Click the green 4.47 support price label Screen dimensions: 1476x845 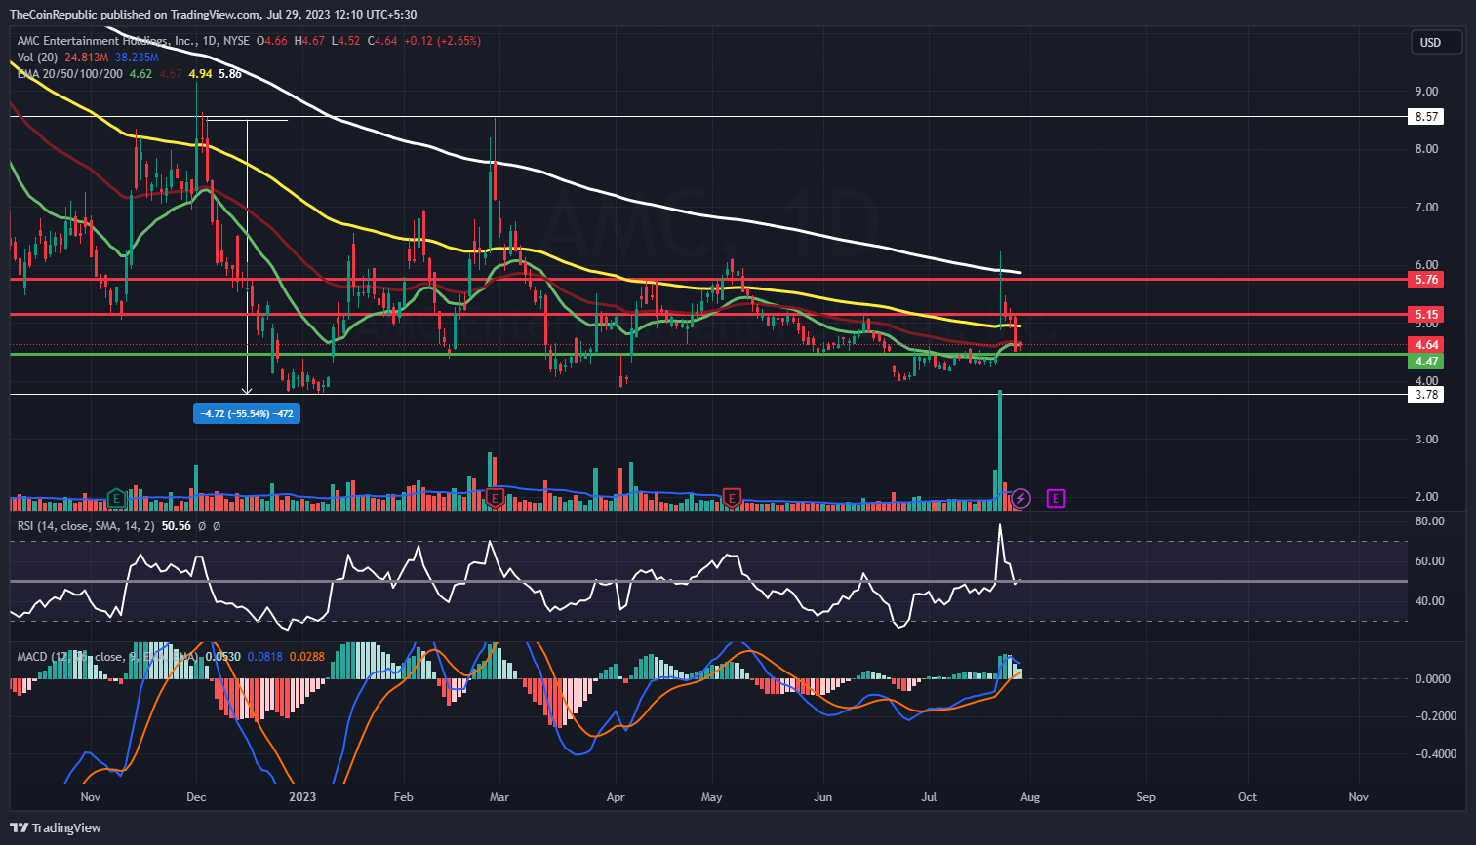1426,361
